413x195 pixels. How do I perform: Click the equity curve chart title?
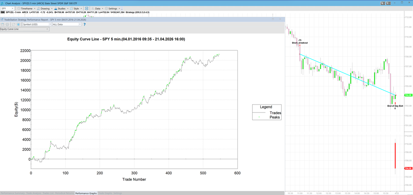click(126, 39)
